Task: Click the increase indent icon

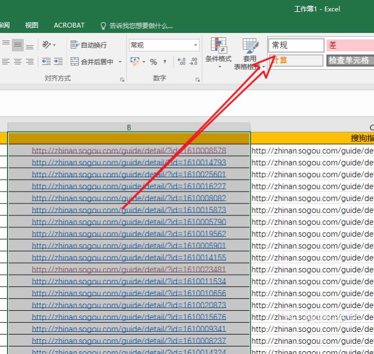Action: coord(58,62)
